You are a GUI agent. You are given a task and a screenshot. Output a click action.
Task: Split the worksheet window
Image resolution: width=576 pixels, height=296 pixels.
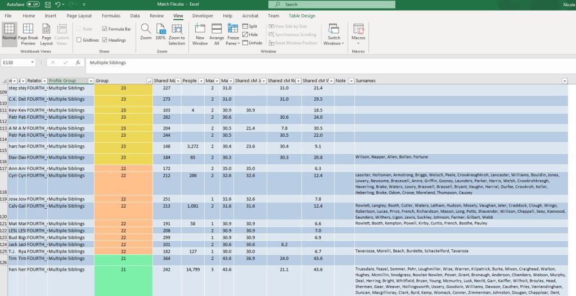click(250, 26)
